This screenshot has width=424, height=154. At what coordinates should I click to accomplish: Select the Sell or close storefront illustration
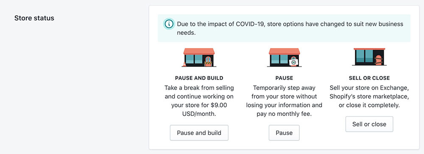point(369,57)
